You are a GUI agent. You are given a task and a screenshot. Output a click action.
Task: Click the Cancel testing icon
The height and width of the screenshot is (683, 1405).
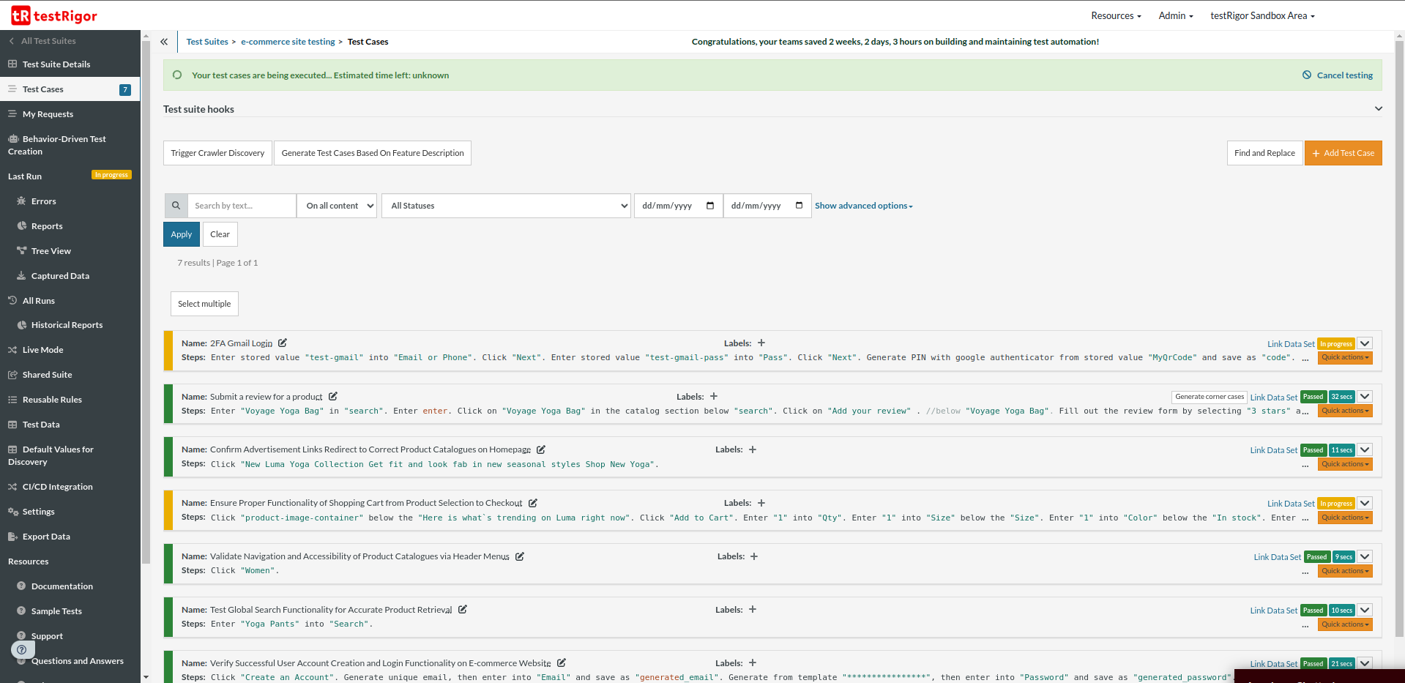click(1307, 75)
